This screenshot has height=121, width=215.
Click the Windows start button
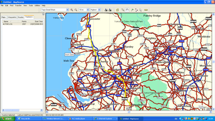pos(7,119)
